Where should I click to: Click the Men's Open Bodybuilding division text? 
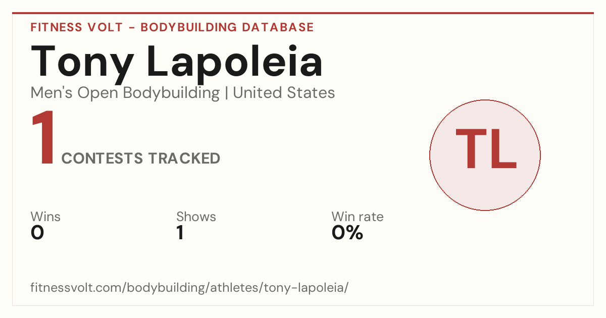[x=125, y=93]
